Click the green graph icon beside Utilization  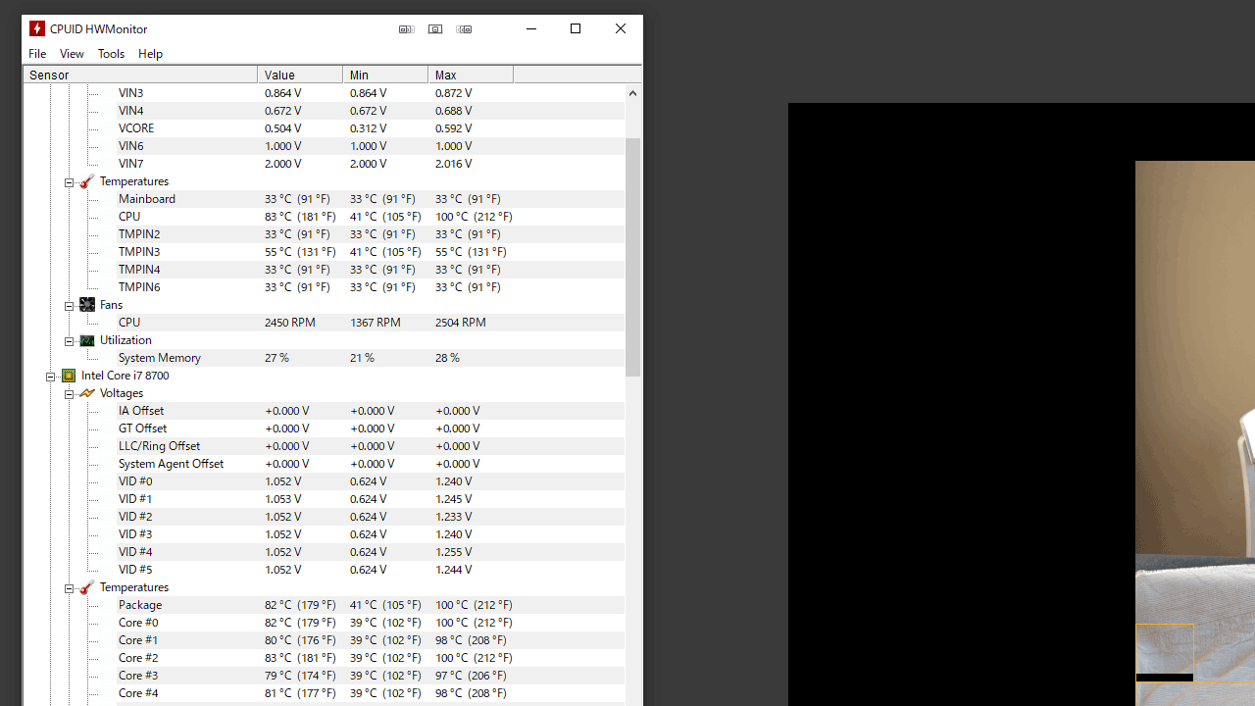coord(87,340)
